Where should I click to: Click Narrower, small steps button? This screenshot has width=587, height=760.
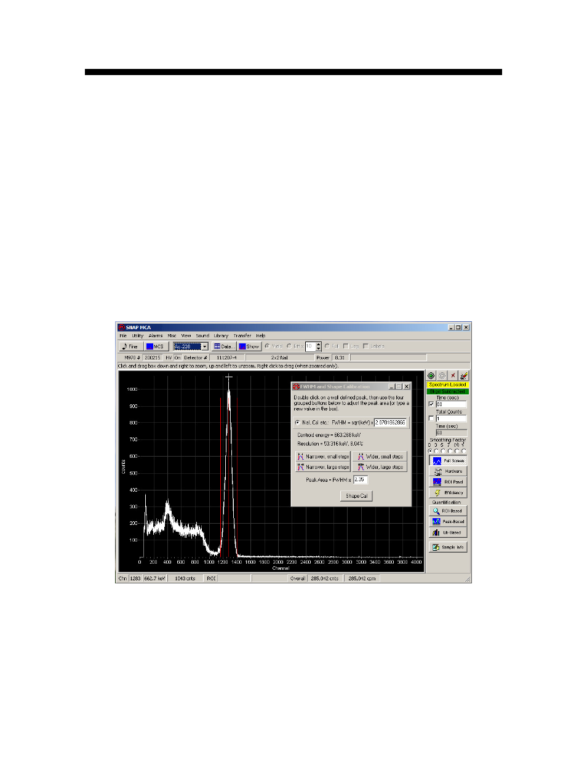323,457
